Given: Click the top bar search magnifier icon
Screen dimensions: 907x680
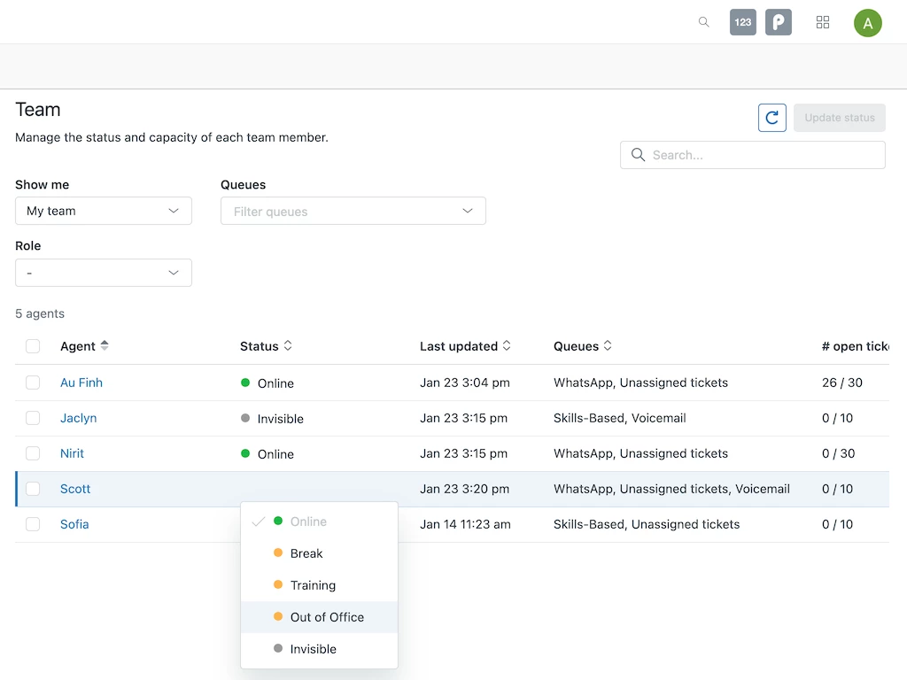Looking at the screenshot, I should 703,22.
